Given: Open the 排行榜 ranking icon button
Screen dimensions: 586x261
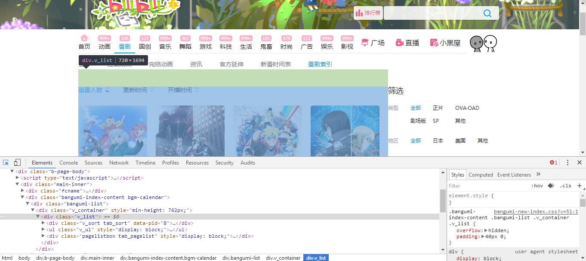Looking at the screenshot, I should (368, 13).
